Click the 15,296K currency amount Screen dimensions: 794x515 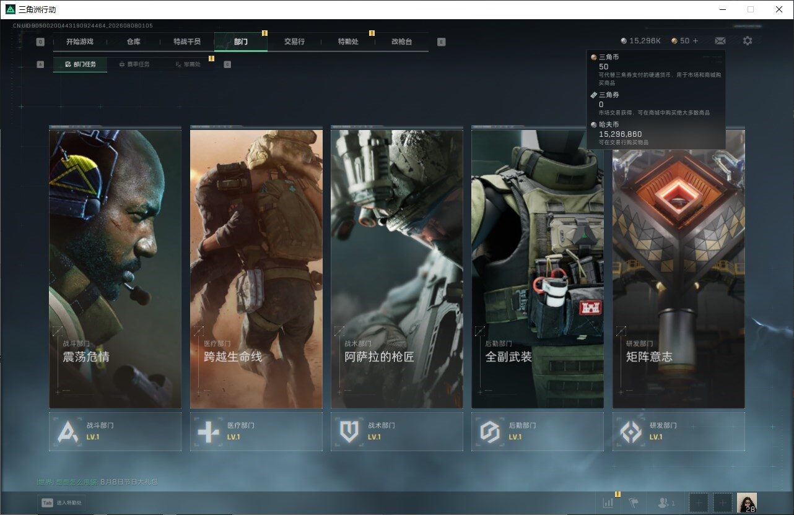pyautogui.click(x=645, y=41)
